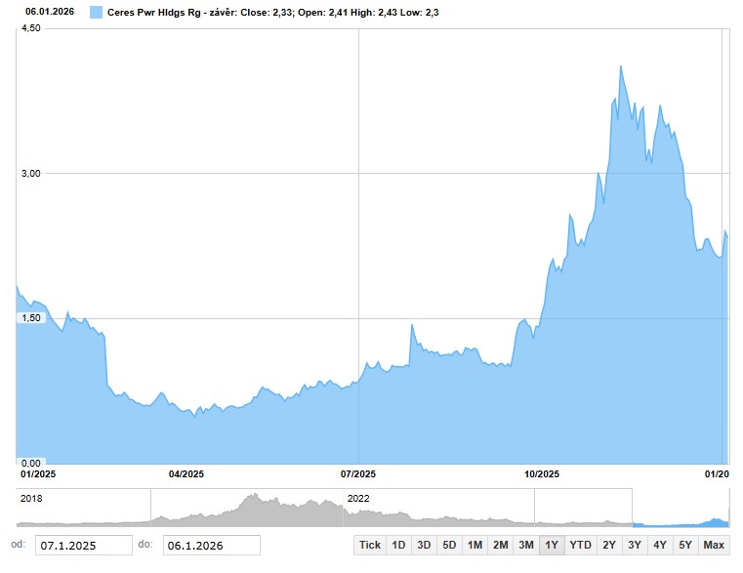The width and height of the screenshot is (743, 573).
Task: Pick the 3Y time range
Action: click(x=635, y=545)
